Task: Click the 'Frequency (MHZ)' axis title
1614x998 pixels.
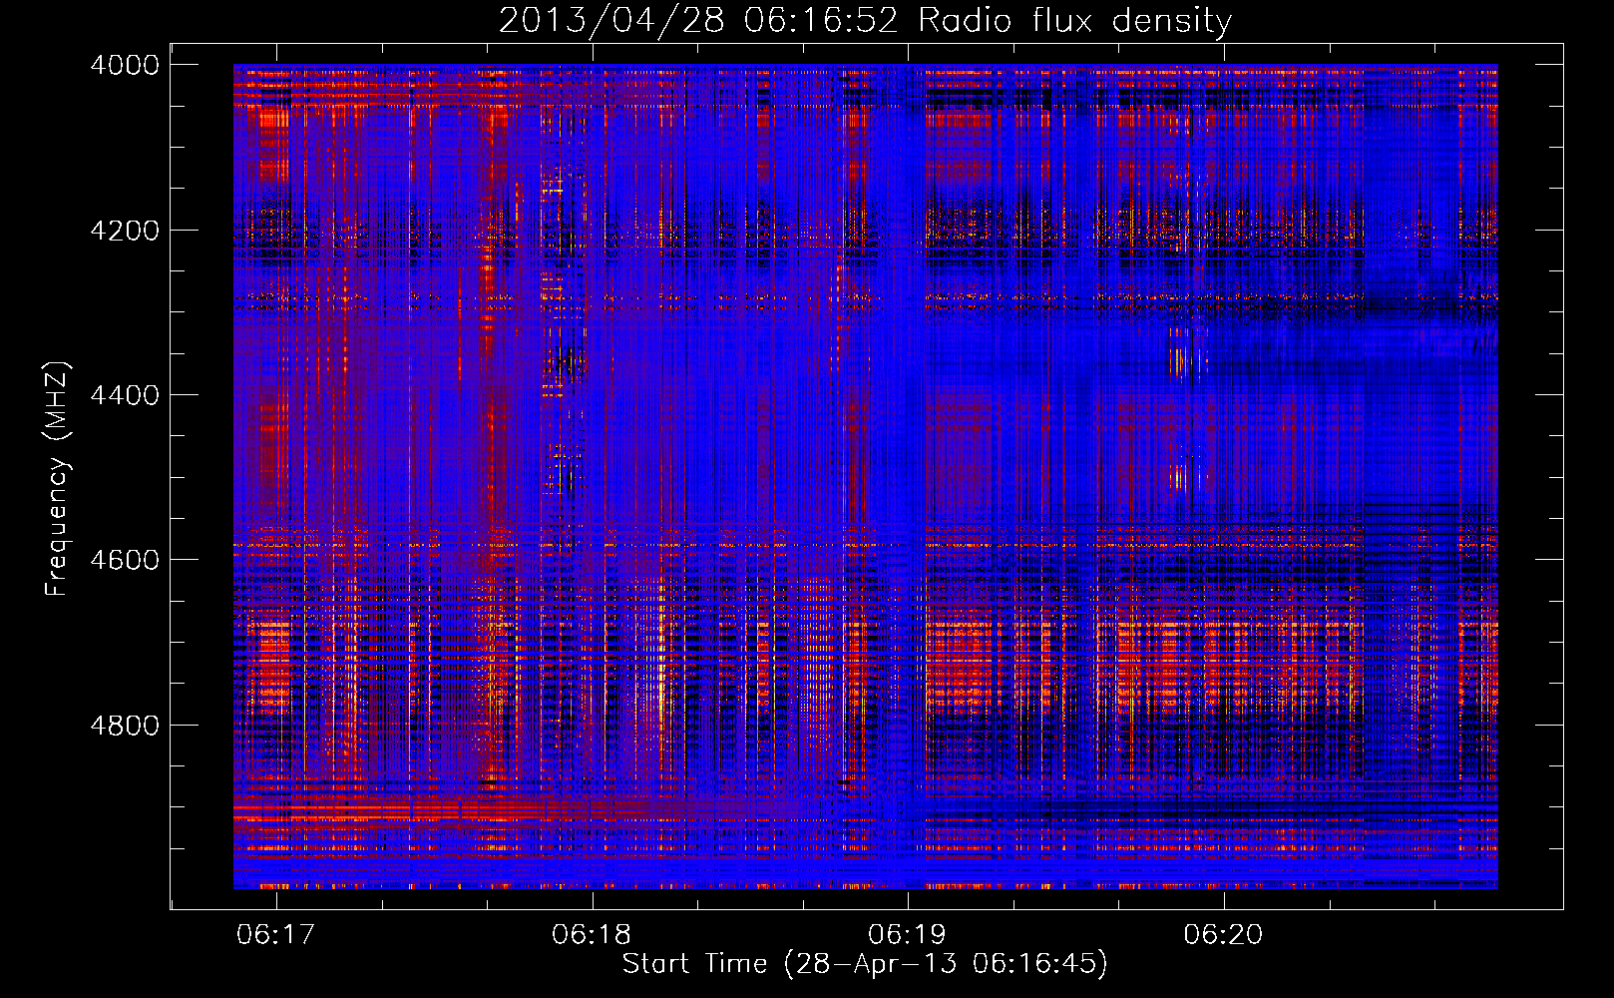Action: click(x=57, y=479)
